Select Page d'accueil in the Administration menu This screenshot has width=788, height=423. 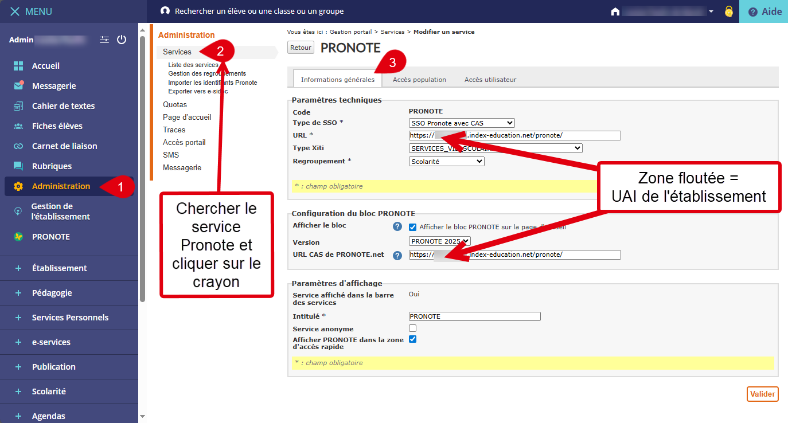coord(187,117)
